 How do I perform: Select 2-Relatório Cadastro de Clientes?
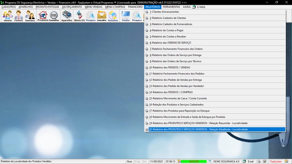click(215, 18)
